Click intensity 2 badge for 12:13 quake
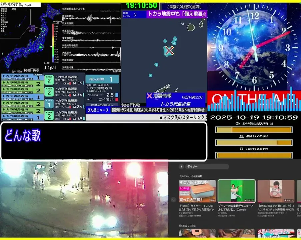The height and width of the screenshot is (240, 301). (49, 80)
